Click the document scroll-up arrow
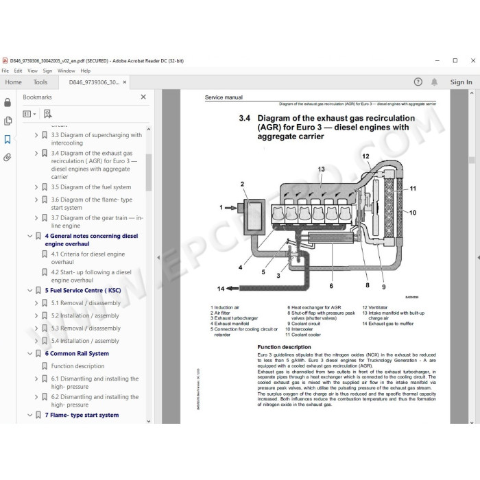Image resolution: width=480 pixels, height=480 pixels. tap(472, 93)
